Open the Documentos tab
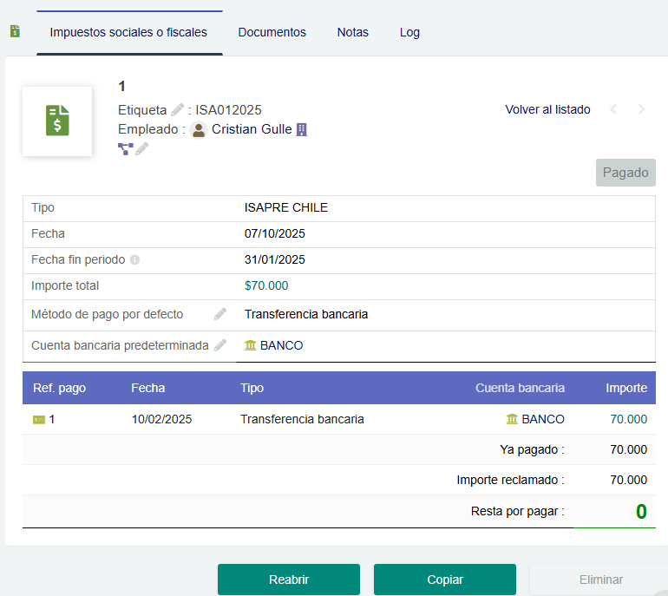 point(272,32)
